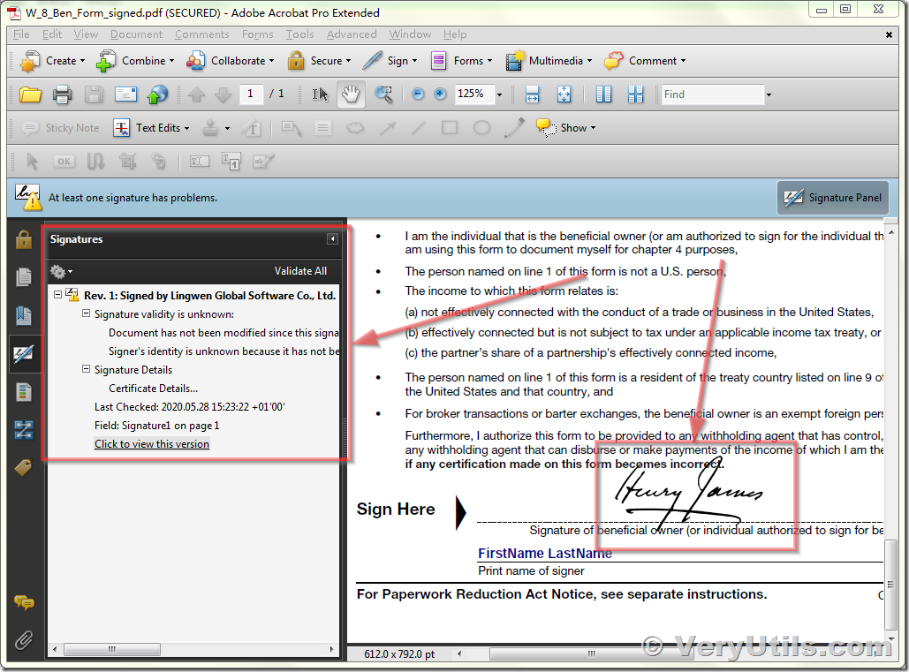Screen dimensions: 909x672
Task: Open the View menu
Action: coord(86,34)
